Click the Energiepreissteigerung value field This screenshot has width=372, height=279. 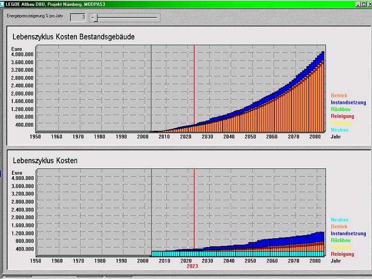pyautogui.click(x=78, y=17)
